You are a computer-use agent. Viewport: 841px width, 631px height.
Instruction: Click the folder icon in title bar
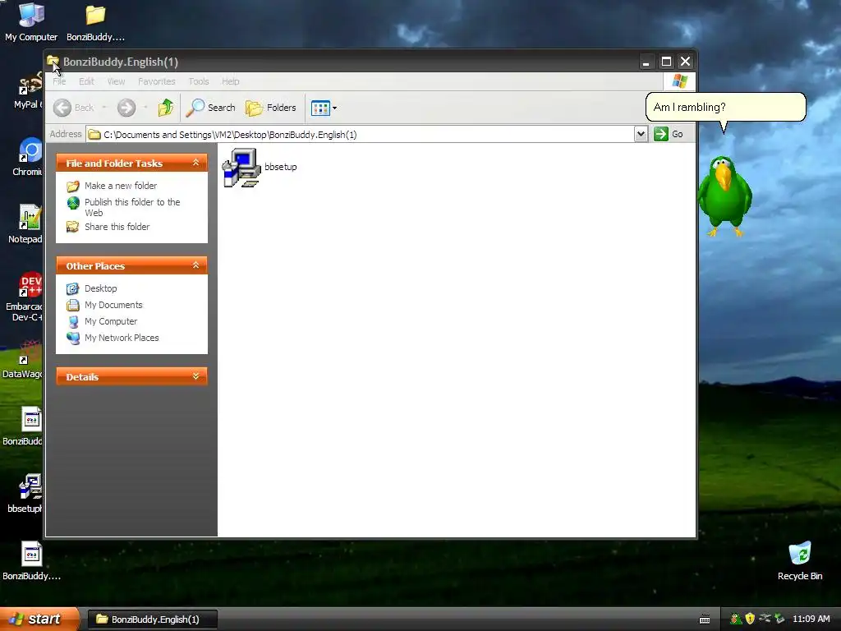53,61
